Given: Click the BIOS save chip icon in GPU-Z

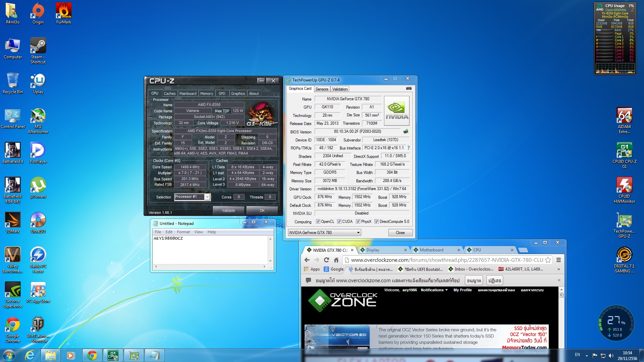Looking at the screenshot, I should point(406,131).
